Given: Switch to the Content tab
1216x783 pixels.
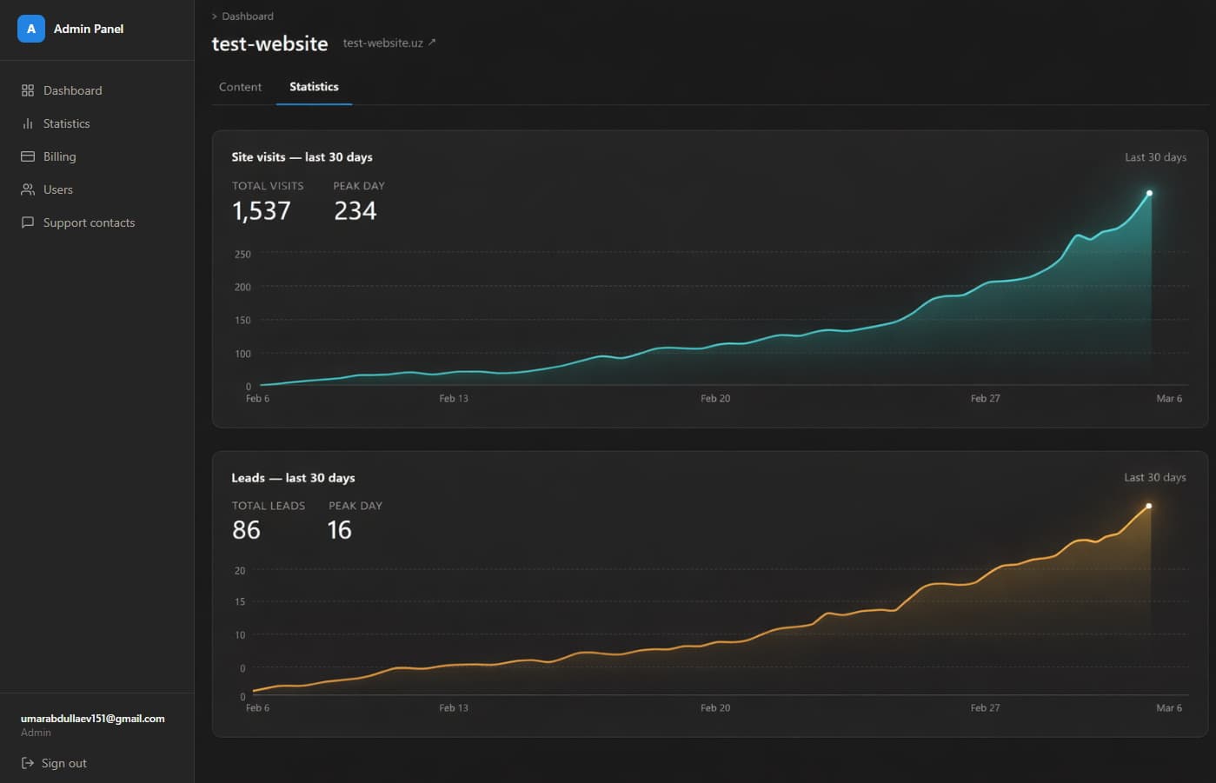Looking at the screenshot, I should click(x=240, y=87).
